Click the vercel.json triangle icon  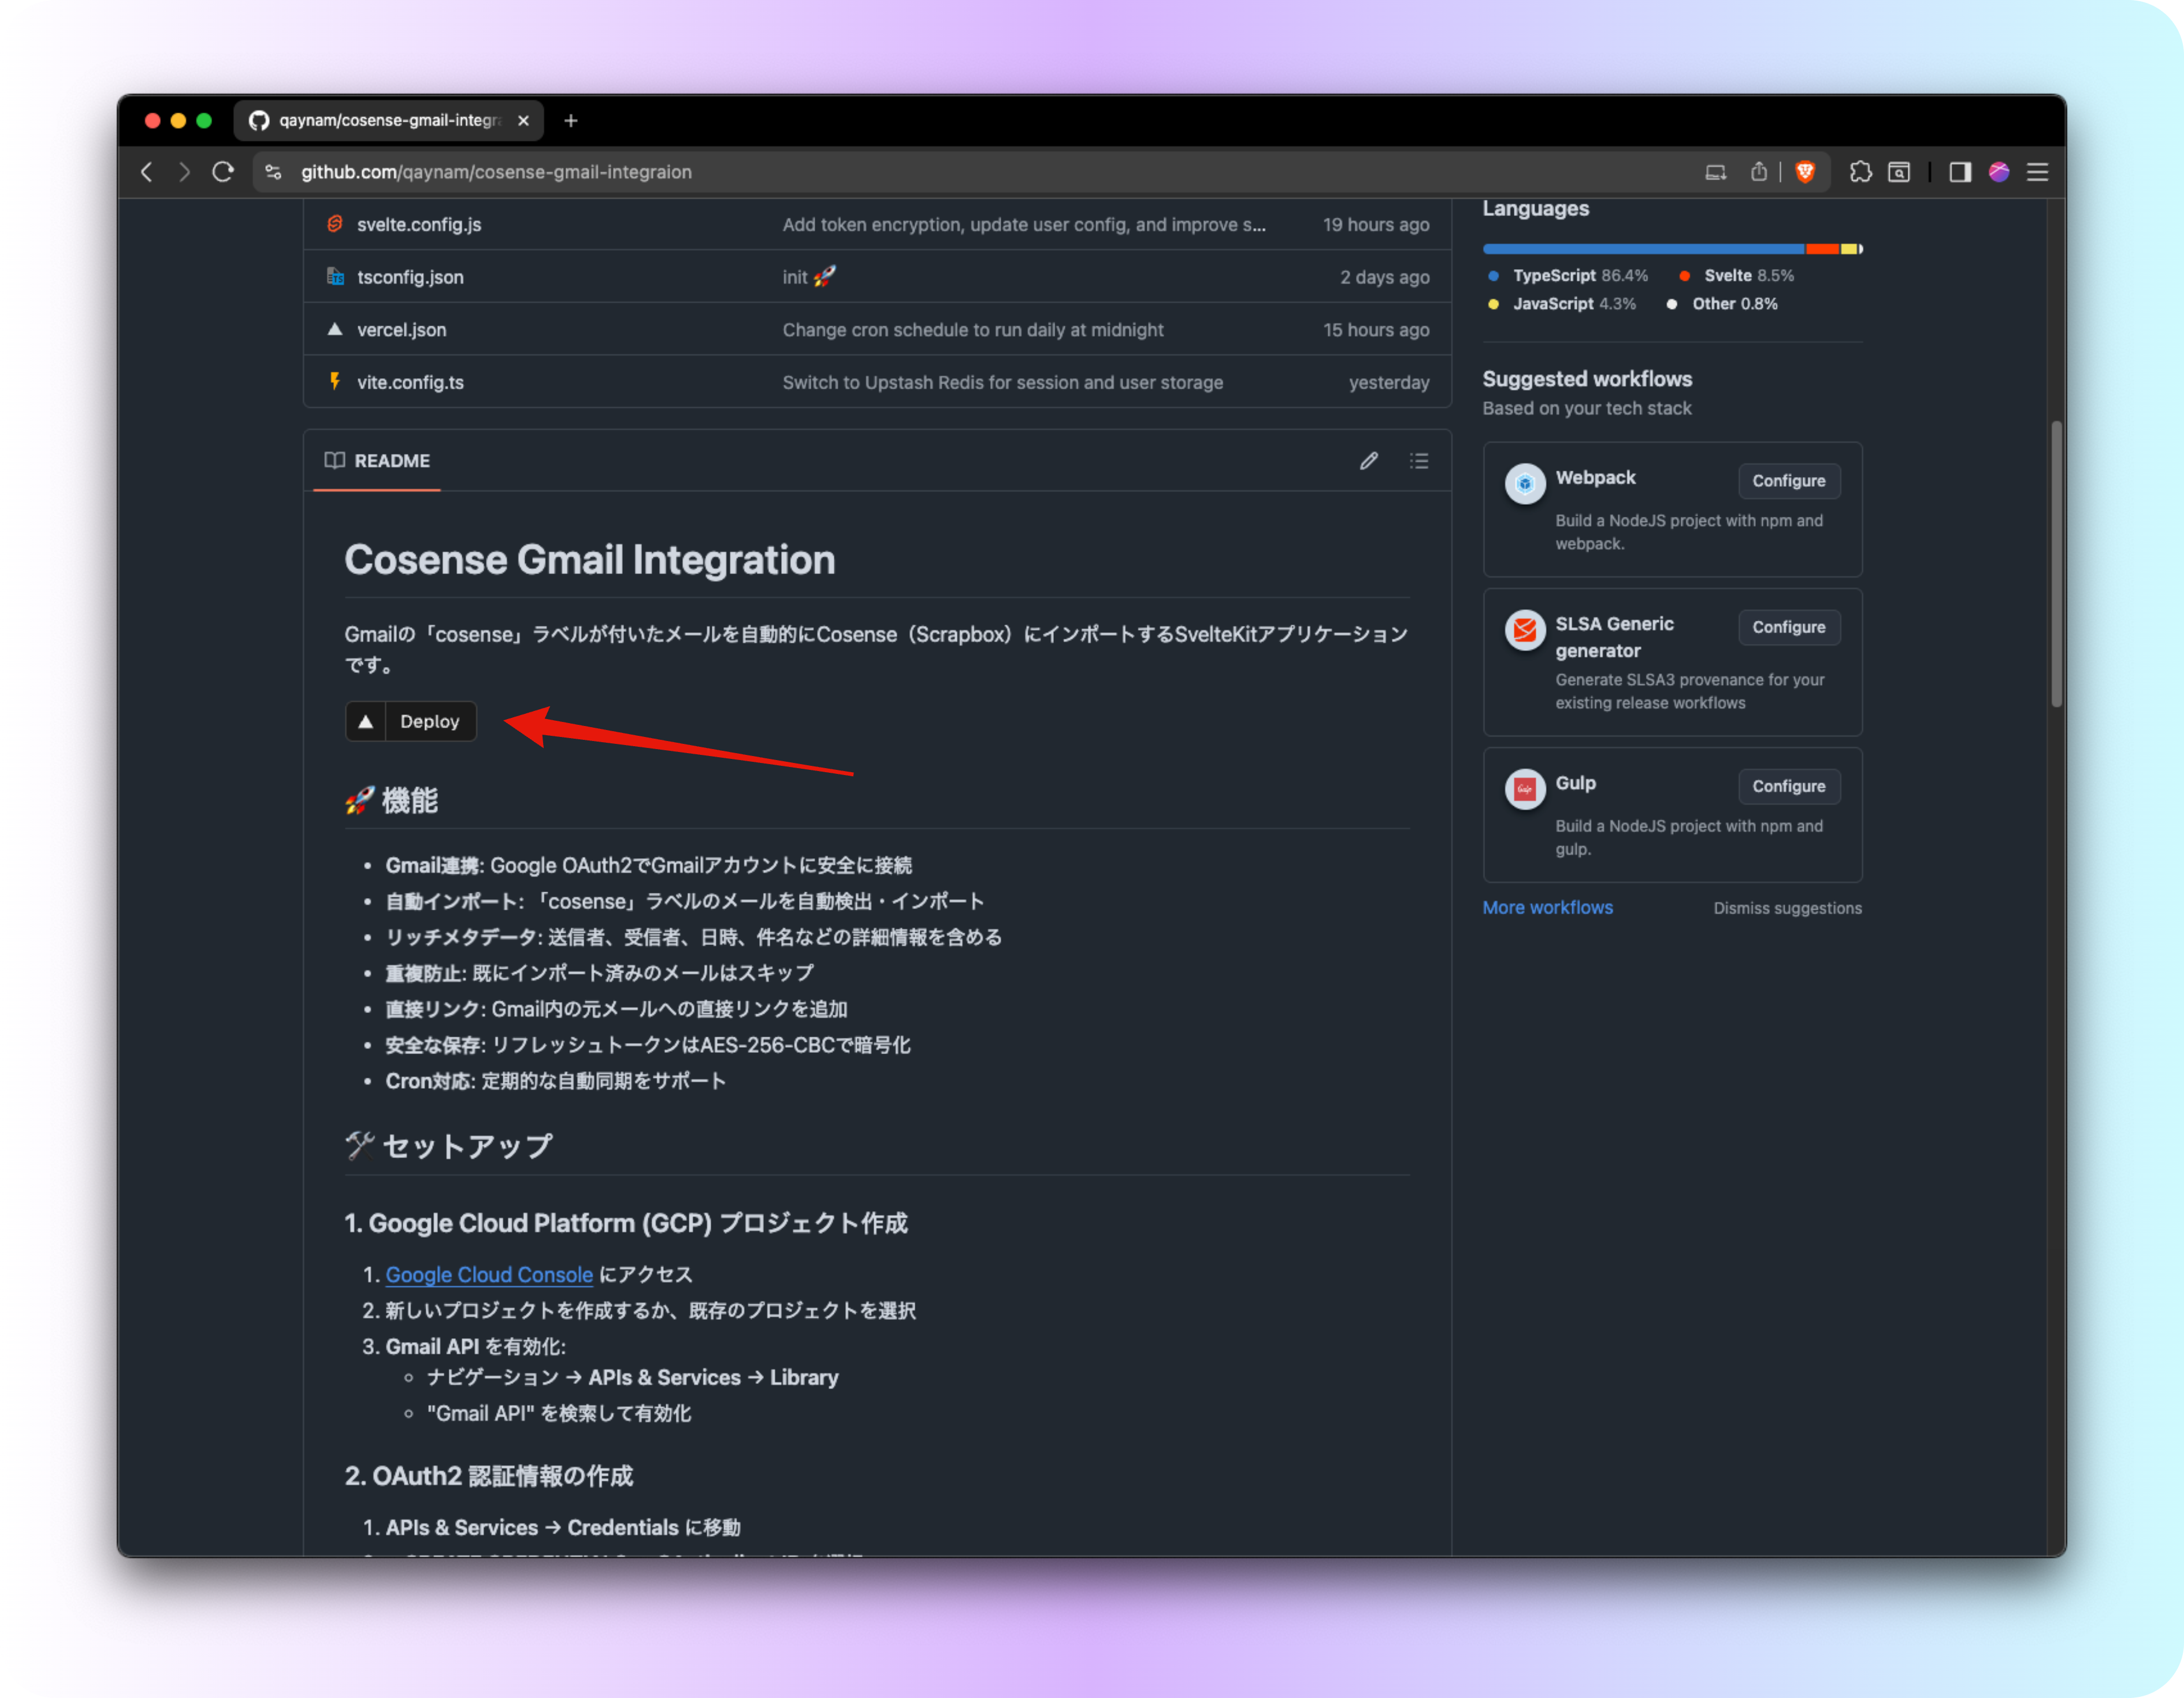[x=335, y=329]
